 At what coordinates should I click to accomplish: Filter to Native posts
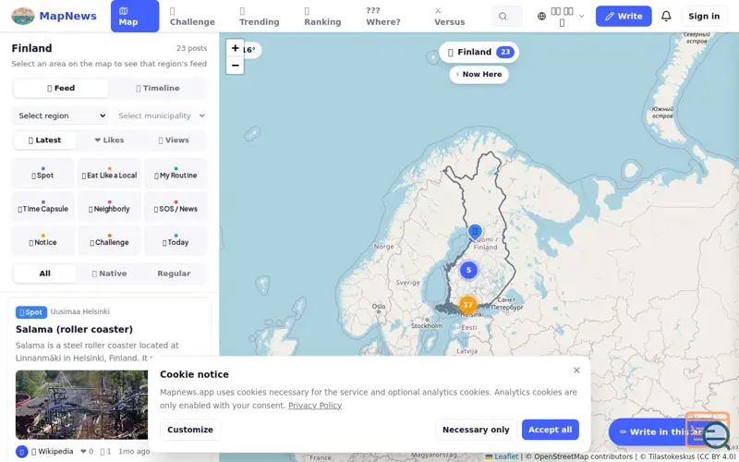tap(109, 274)
